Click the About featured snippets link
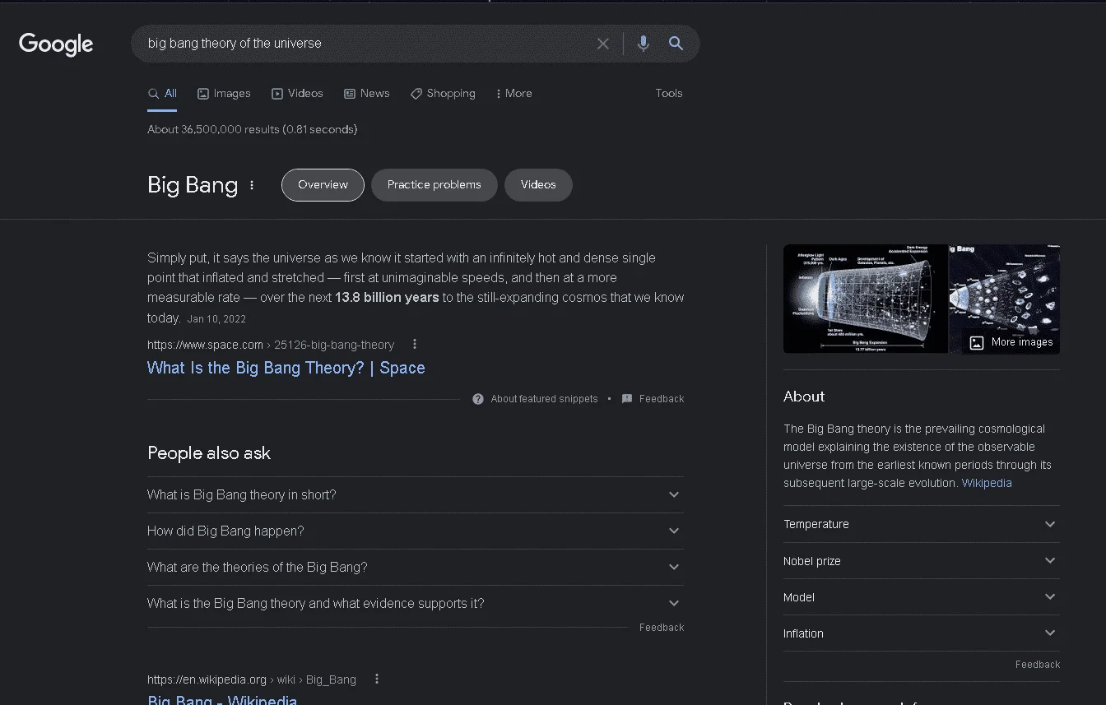The height and width of the screenshot is (705, 1106). pos(544,399)
